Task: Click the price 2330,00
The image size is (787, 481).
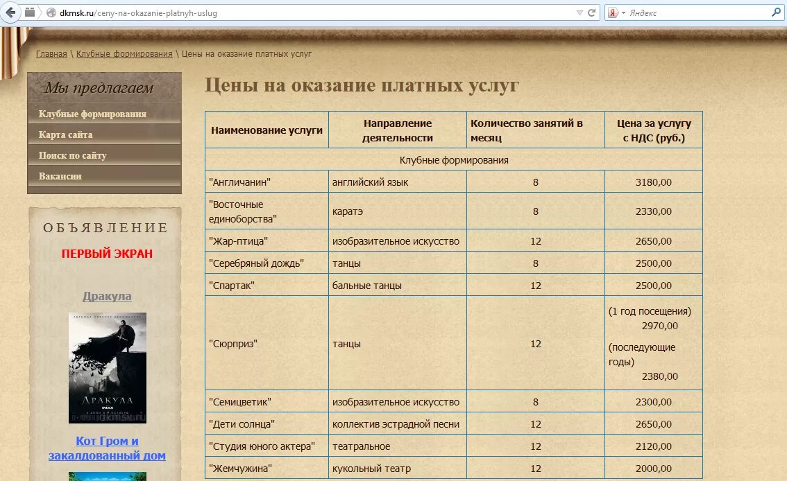Action: tap(654, 211)
